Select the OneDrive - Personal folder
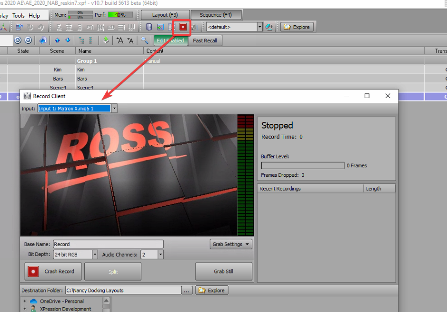 point(62,301)
